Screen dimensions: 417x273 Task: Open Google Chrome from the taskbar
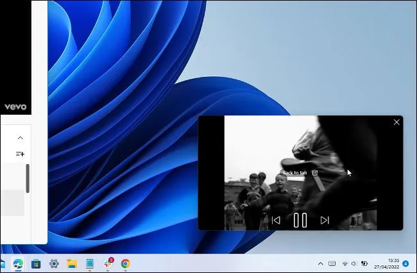click(126, 263)
